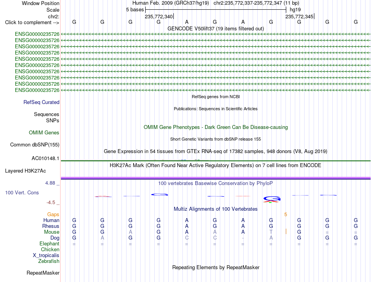
Task: Click the Sequences track label
Action: click(46, 114)
